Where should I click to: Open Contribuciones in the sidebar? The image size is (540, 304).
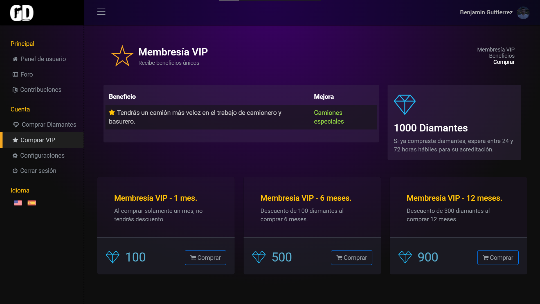tap(40, 90)
